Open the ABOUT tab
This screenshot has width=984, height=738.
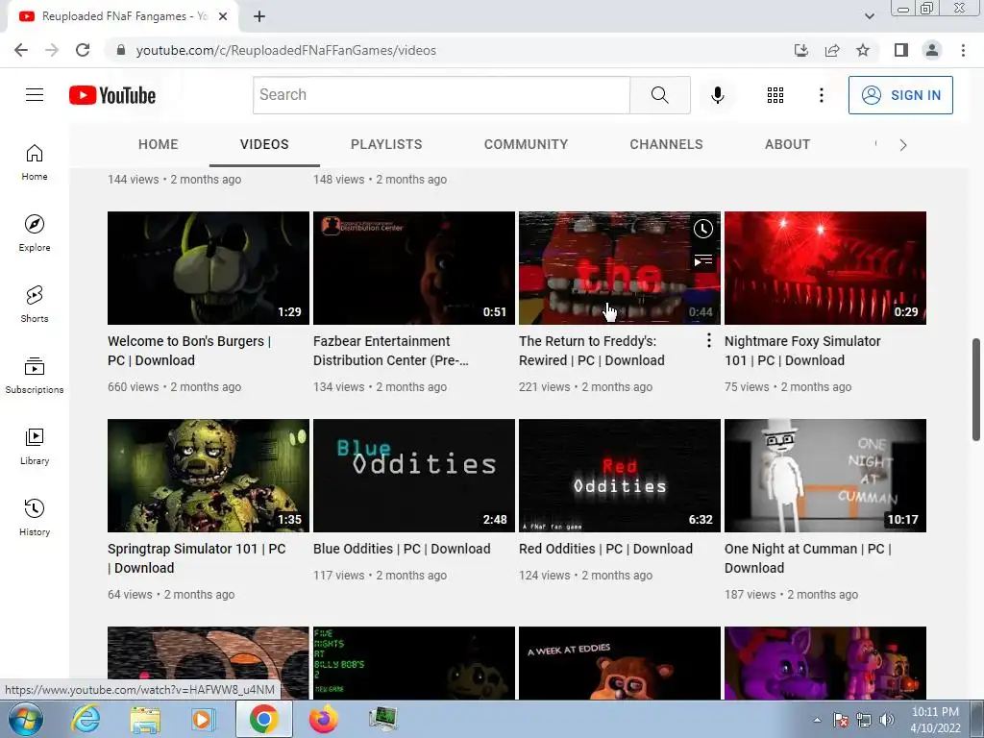[x=788, y=144]
